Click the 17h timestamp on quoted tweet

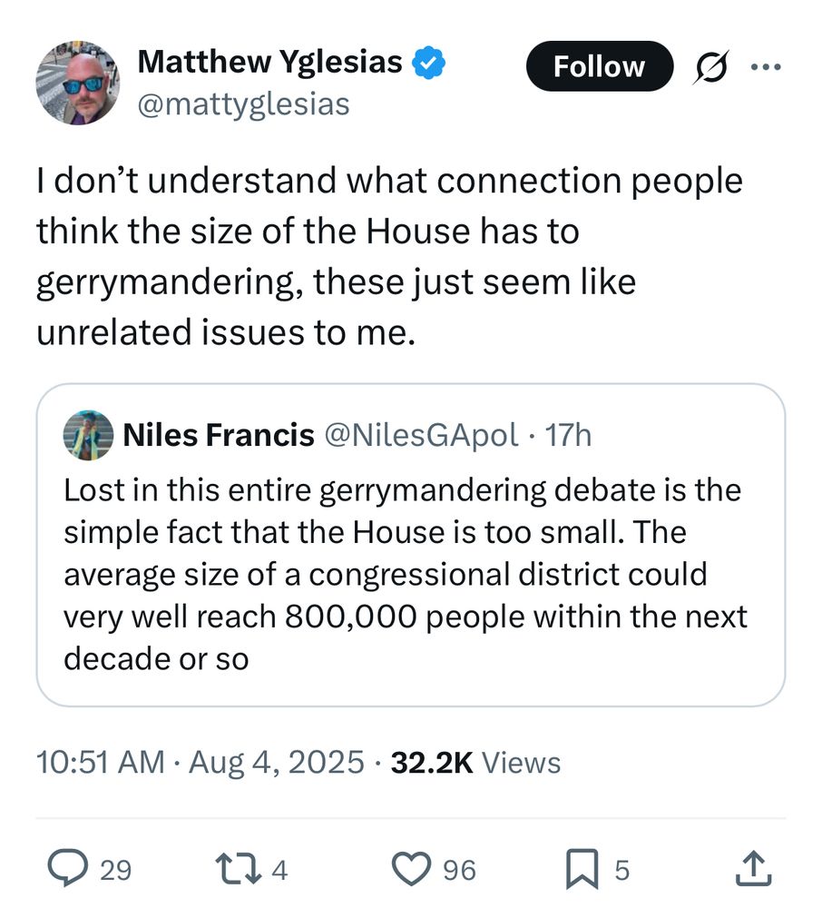(x=570, y=435)
